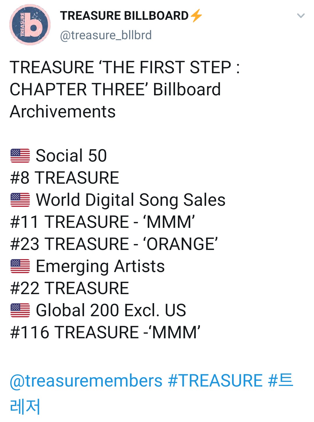This screenshot has width=314, height=422.
Task: Open @treasuremembers mention link
Action: pos(86,381)
